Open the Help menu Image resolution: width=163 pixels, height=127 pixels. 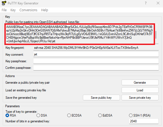point(45,10)
